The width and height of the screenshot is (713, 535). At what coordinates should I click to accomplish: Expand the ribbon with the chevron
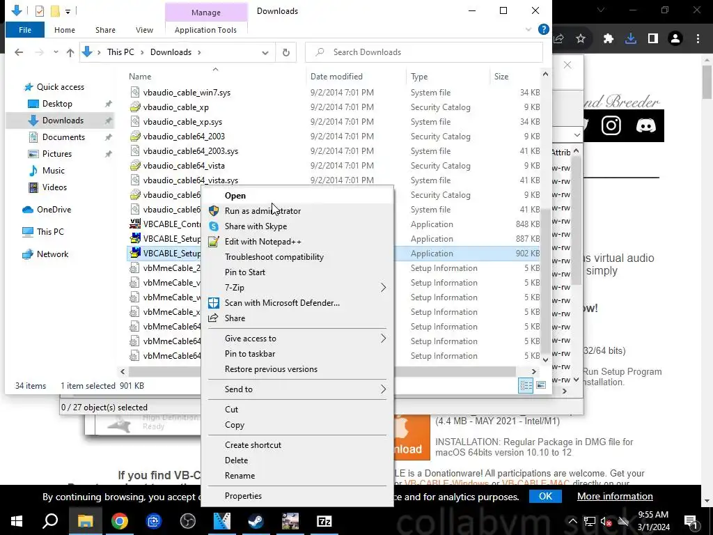point(528,29)
